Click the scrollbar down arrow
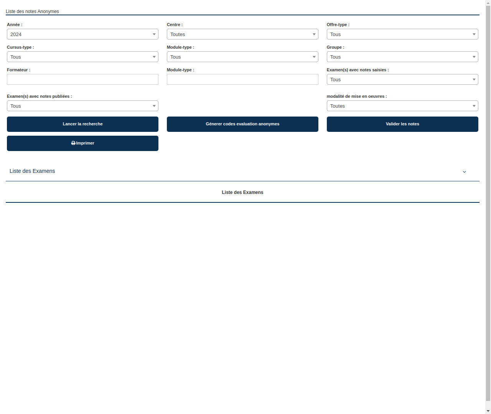This screenshot has width=491, height=414. 488,411
